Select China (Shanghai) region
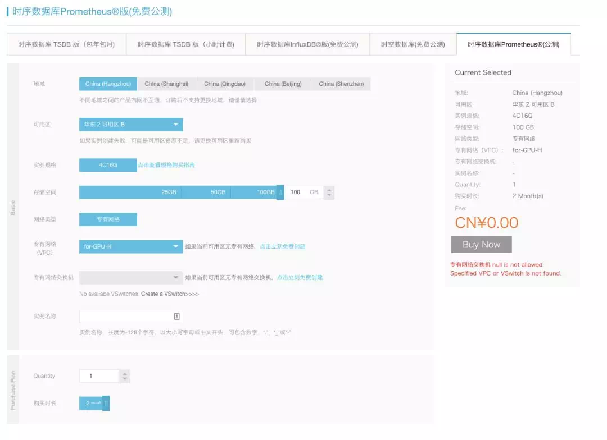 166,84
